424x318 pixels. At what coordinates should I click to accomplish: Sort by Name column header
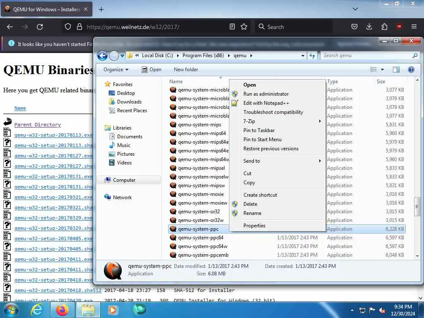click(176, 82)
